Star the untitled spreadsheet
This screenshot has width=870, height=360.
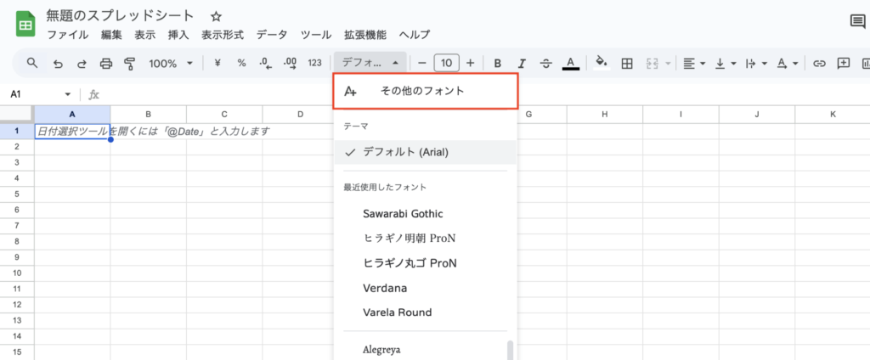point(216,16)
